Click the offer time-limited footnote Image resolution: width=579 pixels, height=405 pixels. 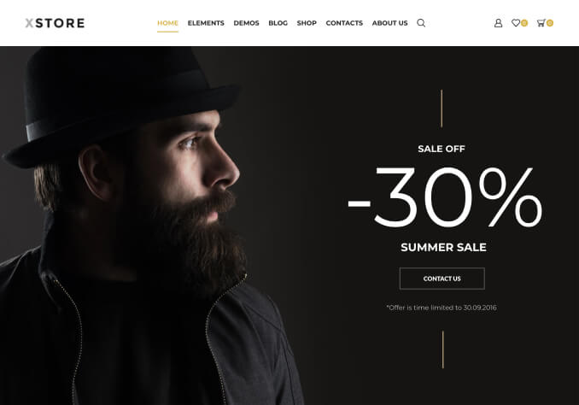442,308
